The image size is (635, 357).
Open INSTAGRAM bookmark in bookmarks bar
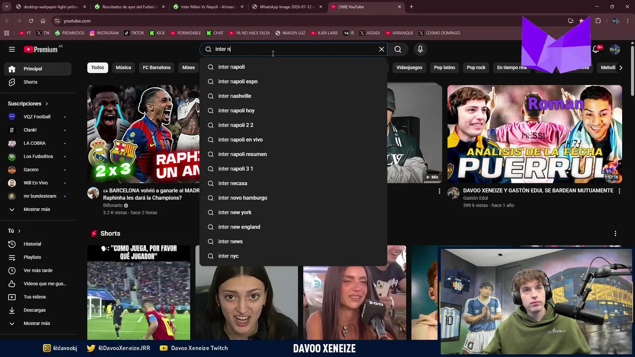(x=104, y=33)
